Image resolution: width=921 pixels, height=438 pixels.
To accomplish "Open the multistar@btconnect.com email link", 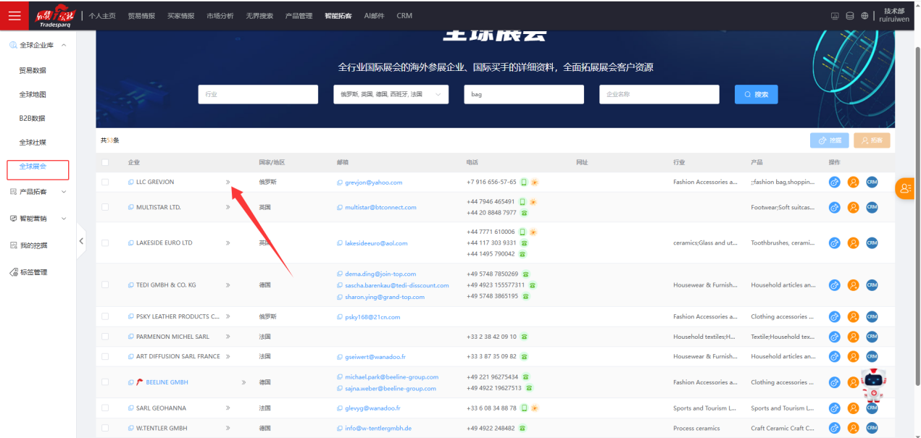I will point(380,207).
